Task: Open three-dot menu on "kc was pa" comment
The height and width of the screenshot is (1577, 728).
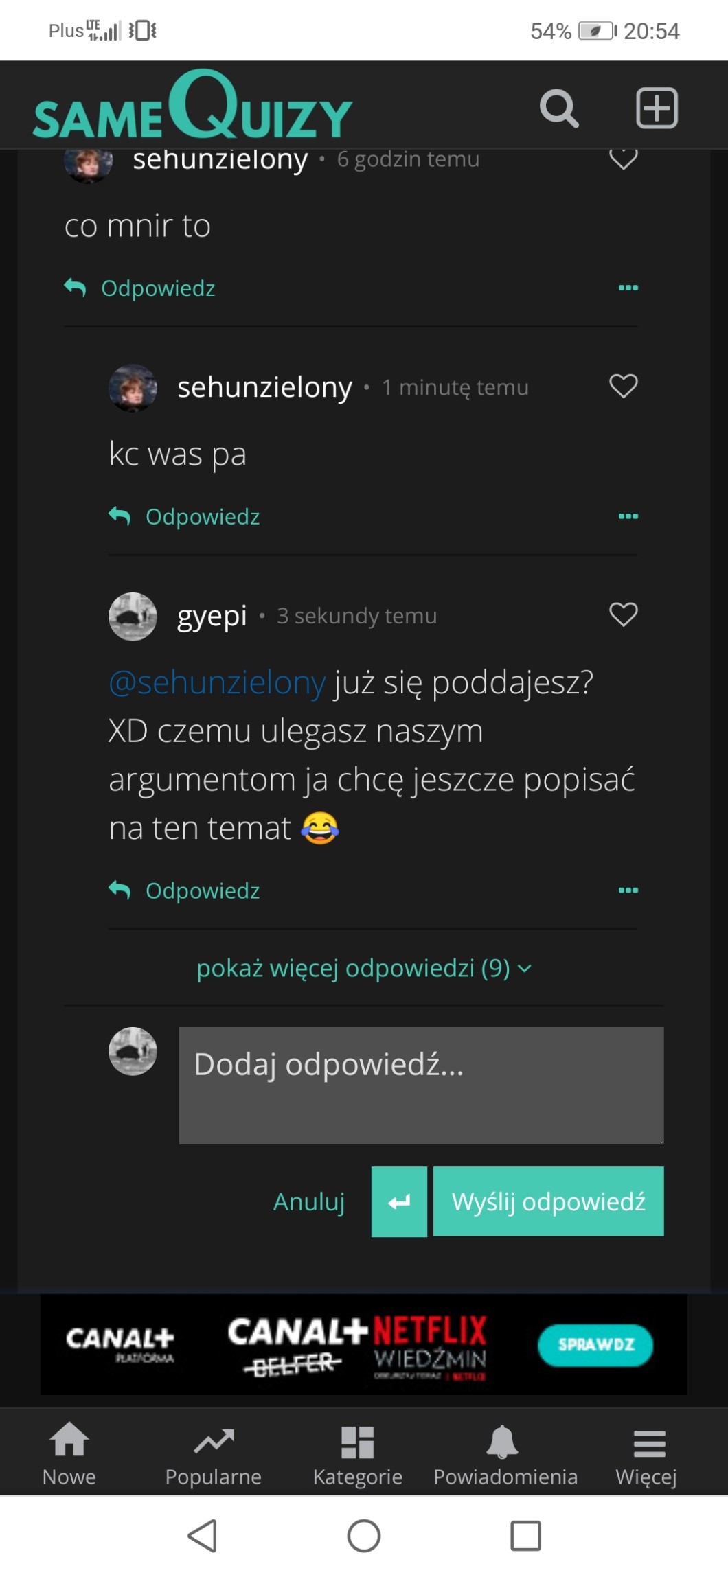Action: pos(628,516)
